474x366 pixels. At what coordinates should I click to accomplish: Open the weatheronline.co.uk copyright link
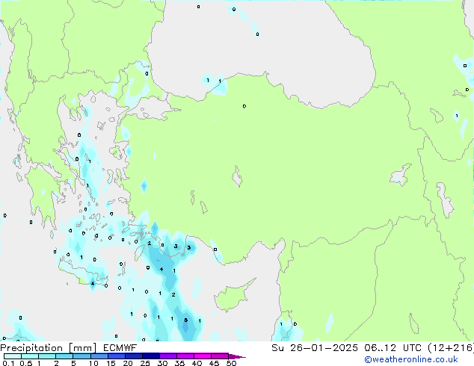(x=411, y=359)
